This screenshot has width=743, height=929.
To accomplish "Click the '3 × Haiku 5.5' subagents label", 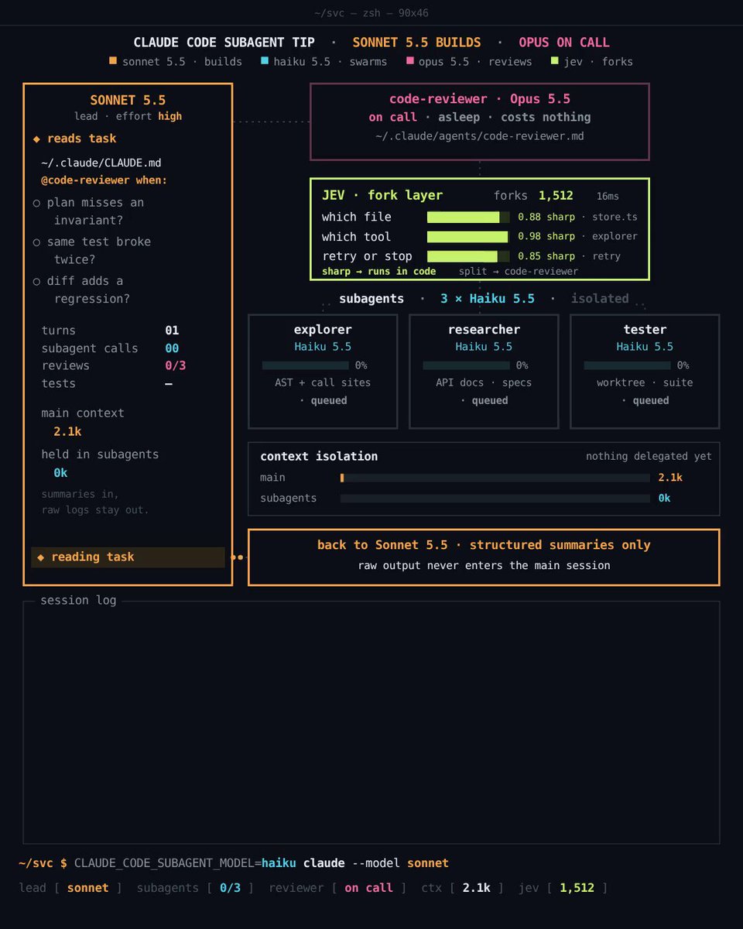I will click(488, 299).
